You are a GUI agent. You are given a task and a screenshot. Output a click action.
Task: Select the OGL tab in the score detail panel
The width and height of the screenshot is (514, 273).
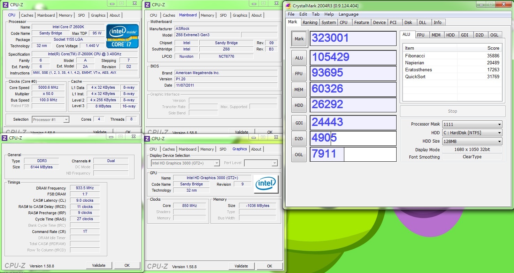click(x=494, y=35)
